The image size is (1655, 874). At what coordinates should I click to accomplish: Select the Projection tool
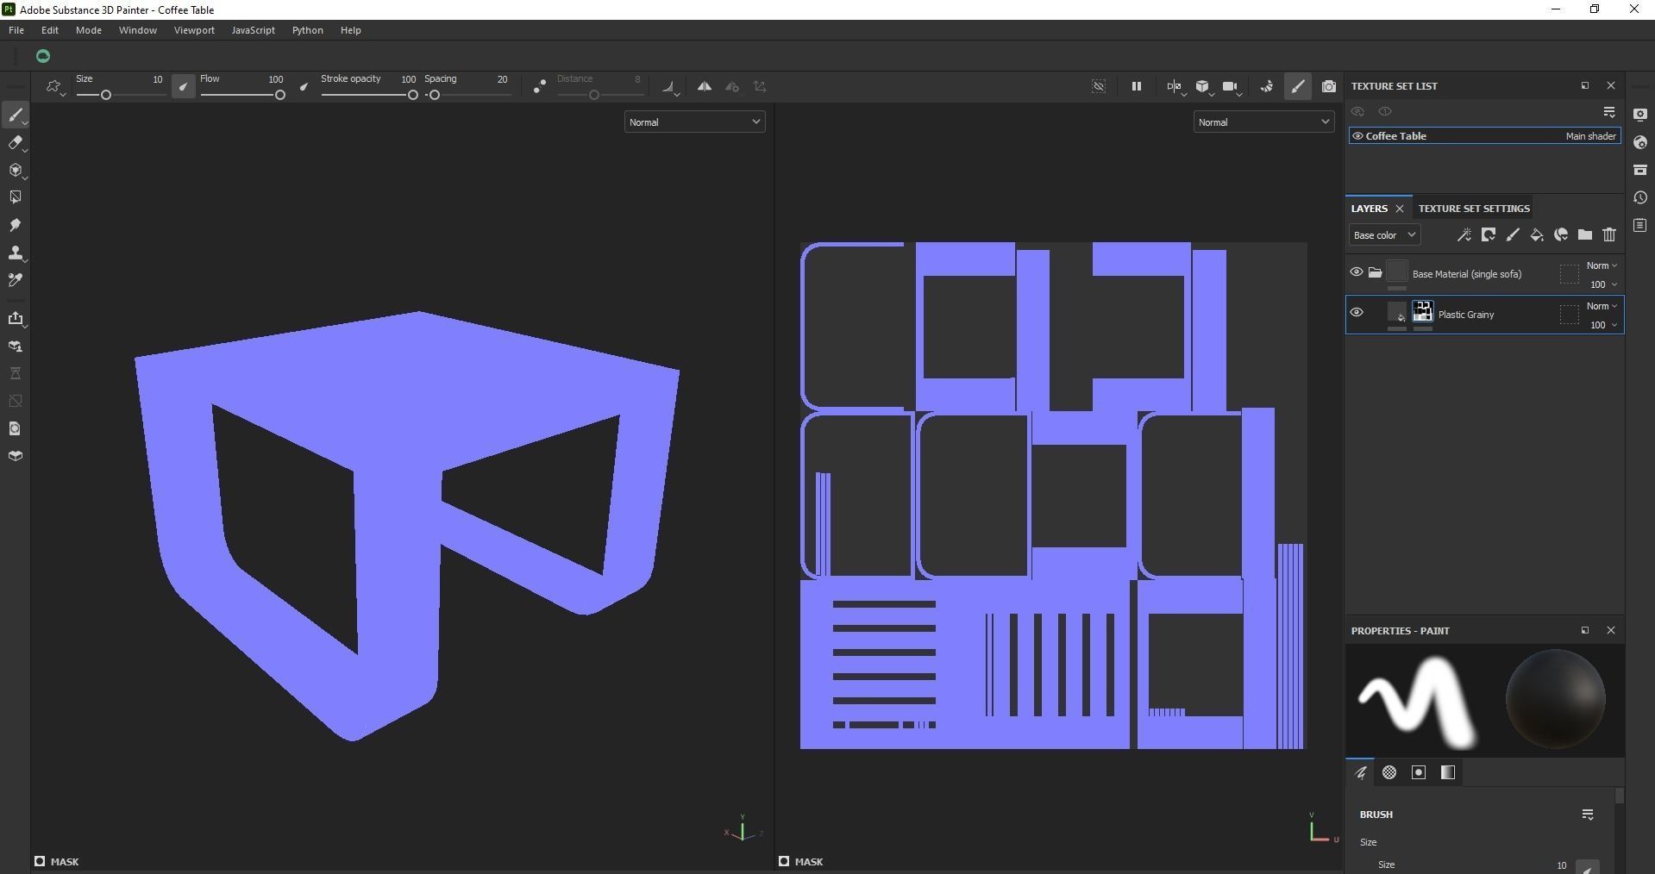16,170
